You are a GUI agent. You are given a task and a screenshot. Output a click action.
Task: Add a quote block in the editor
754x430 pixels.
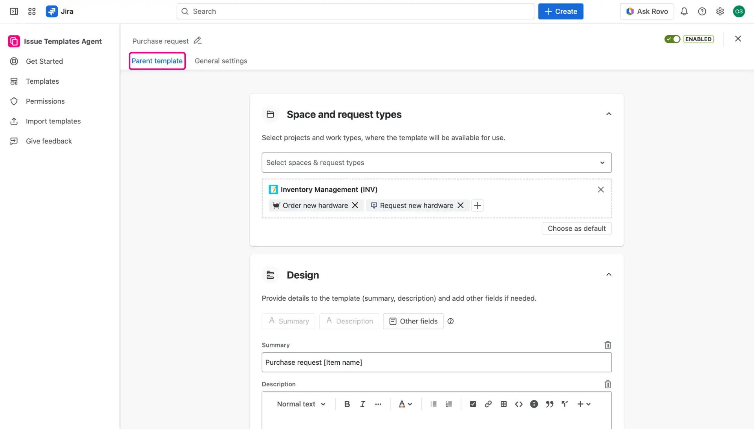pyautogui.click(x=549, y=404)
